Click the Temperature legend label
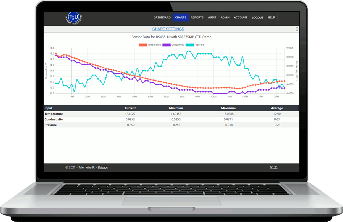The image size is (343, 222). tap(154, 45)
